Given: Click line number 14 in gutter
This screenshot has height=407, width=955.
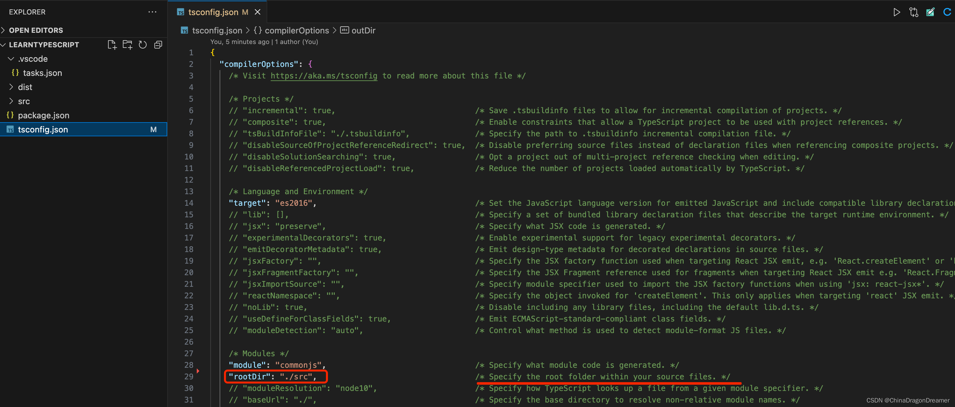Looking at the screenshot, I should click(189, 203).
